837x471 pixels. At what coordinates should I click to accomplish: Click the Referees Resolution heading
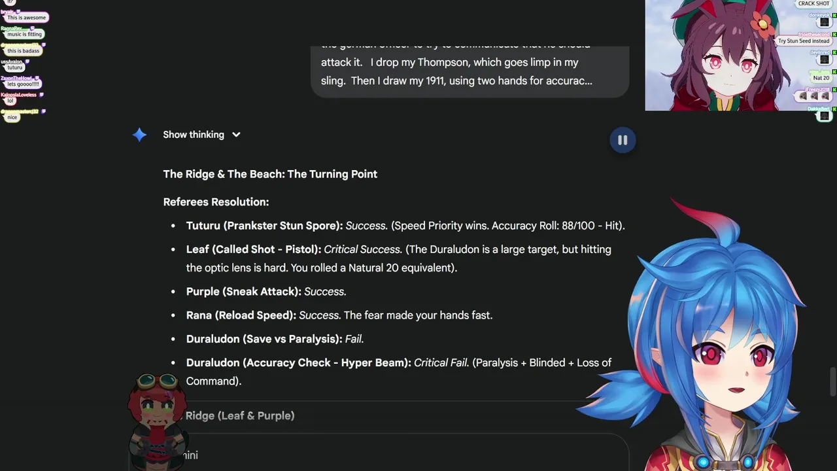pyautogui.click(x=216, y=202)
